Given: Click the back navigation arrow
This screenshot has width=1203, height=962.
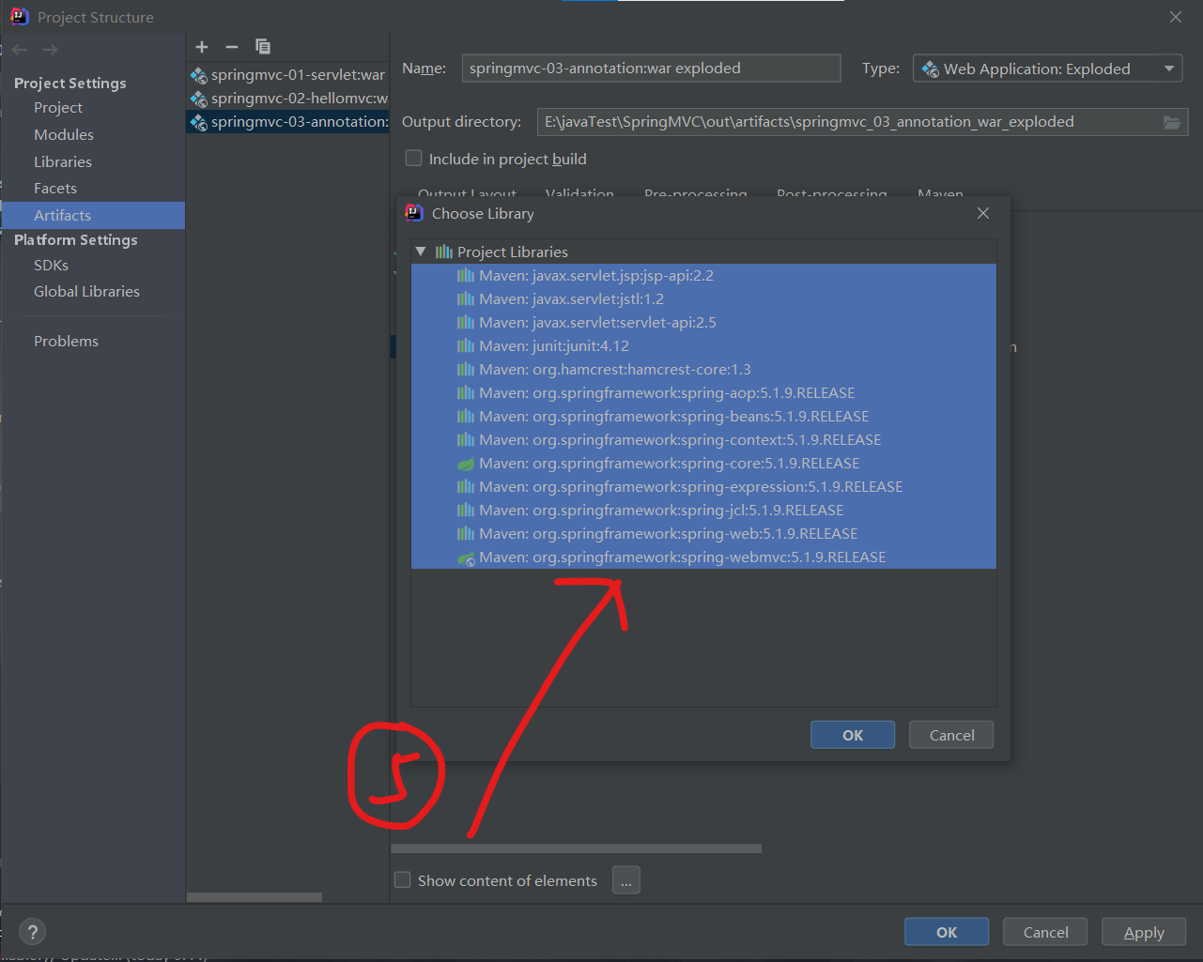Looking at the screenshot, I should (20, 49).
